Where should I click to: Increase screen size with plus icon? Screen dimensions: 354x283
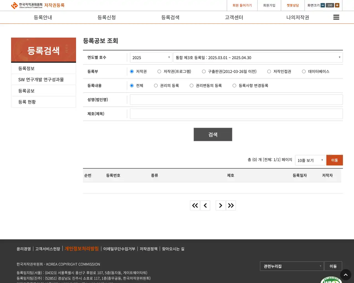337,5
